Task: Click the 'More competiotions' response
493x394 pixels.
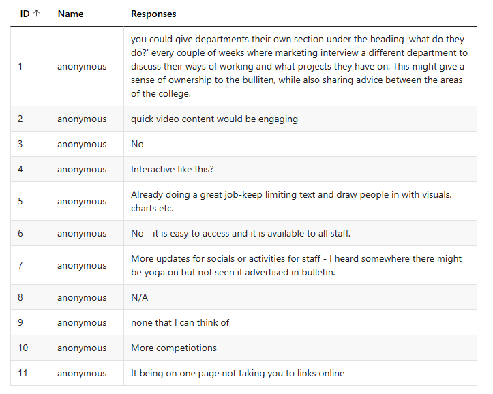Action: (x=174, y=348)
